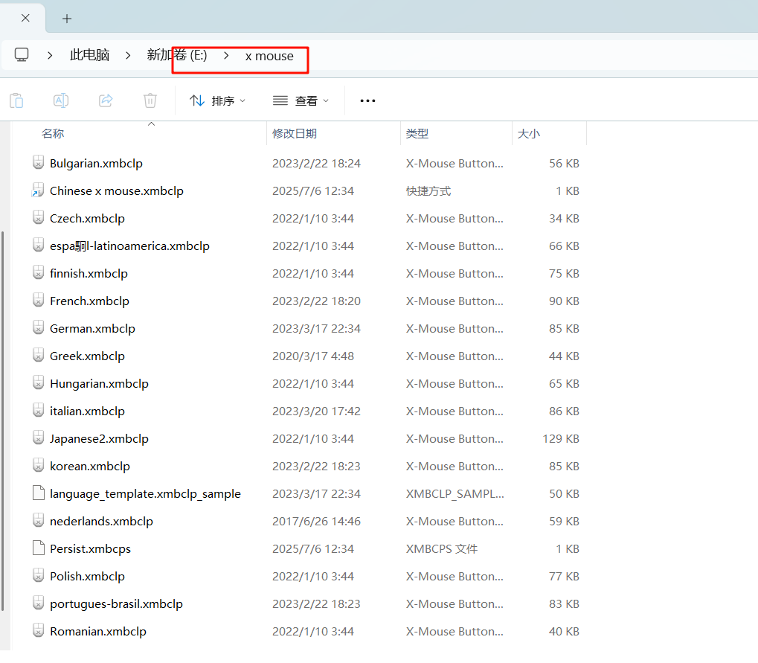Sort by 大小 column header
The height and width of the screenshot is (663, 758).
pos(528,134)
